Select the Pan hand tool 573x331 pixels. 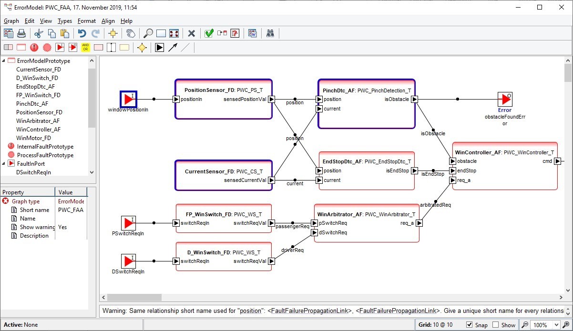click(130, 33)
